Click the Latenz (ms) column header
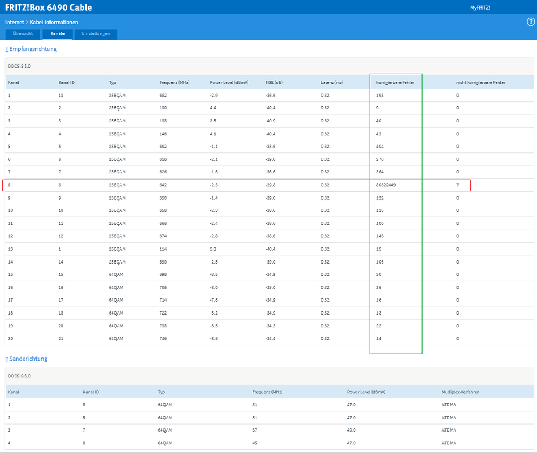 [332, 82]
